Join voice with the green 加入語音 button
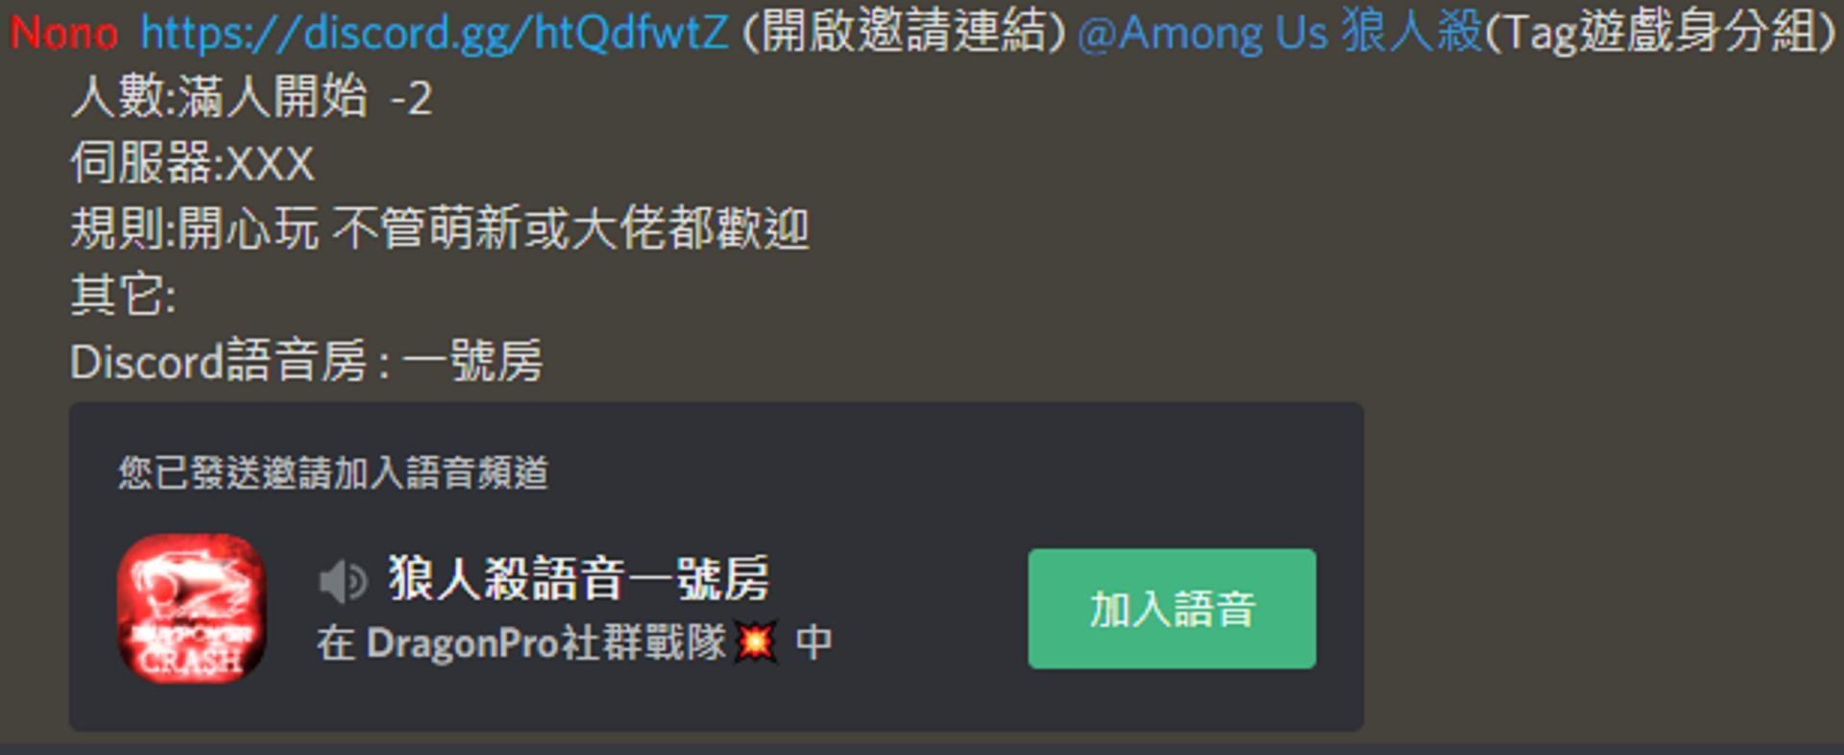Viewport: 1844px width, 755px height. click(x=1172, y=608)
